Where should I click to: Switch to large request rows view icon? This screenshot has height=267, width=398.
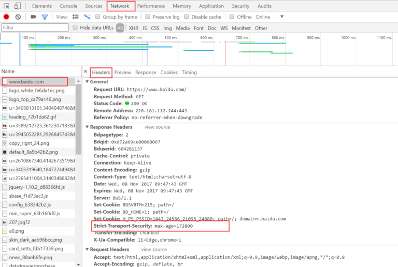pyautogui.click(x=76, y=17)
